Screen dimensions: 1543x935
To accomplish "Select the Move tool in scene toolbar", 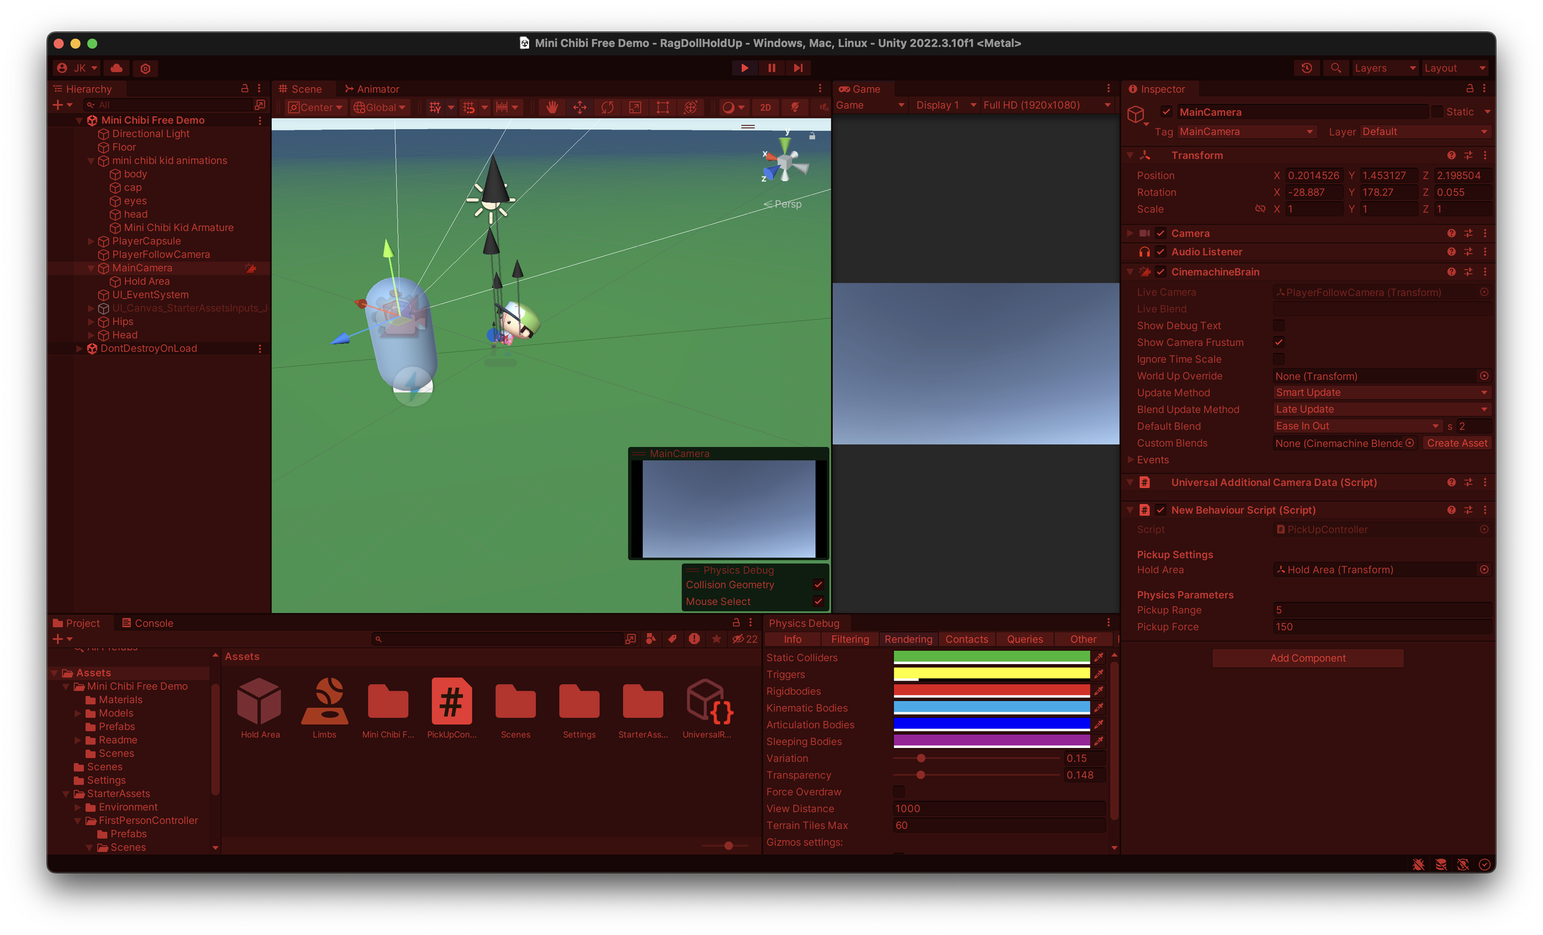I will (580, 108).
